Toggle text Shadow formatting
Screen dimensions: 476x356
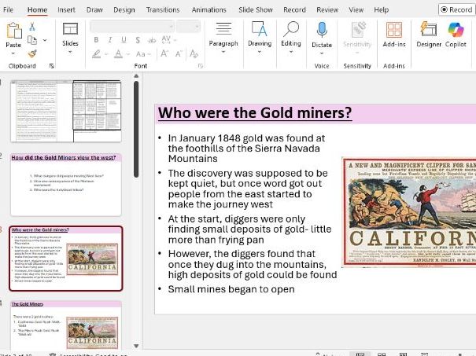(138, 40)
